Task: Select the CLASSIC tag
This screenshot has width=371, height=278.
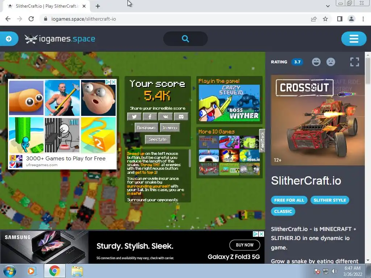Action: (283, 211)
